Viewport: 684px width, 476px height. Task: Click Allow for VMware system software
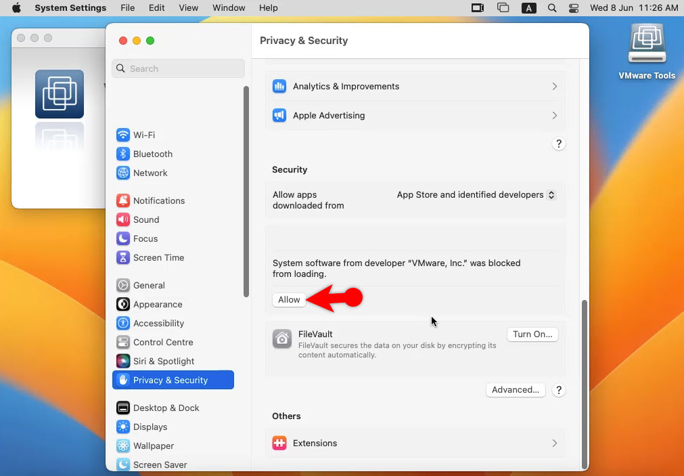[289, 299]
